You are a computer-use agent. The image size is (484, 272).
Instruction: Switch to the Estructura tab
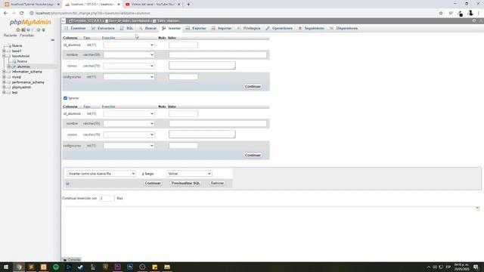coord(103,29)
